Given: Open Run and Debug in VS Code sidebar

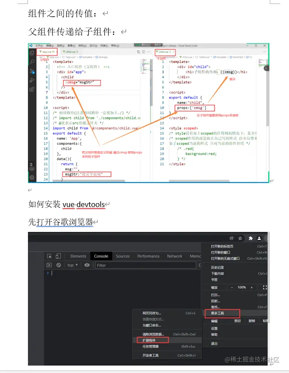Looking at the screenshot, I should click(32, 80).
